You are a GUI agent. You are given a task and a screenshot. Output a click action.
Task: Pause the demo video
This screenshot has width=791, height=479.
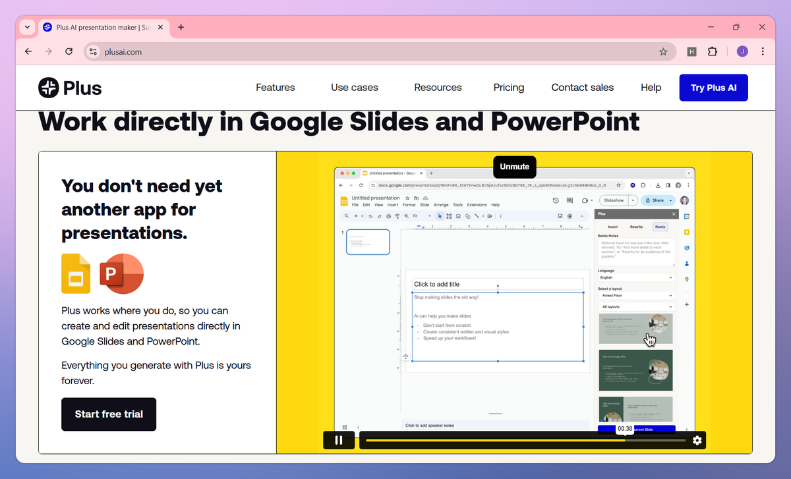tap(339, 440)
